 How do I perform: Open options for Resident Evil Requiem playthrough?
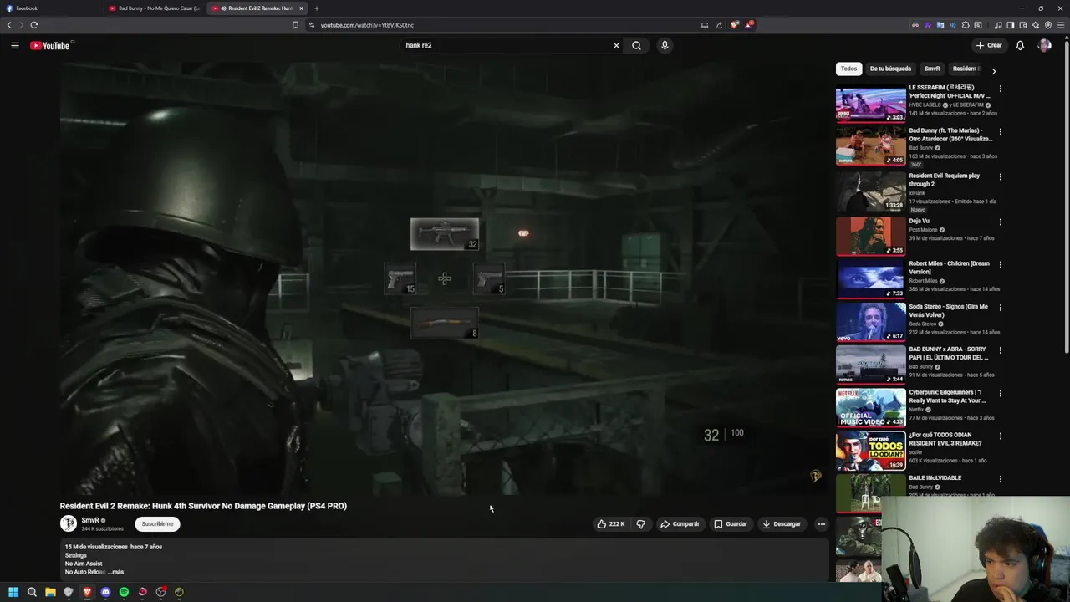coord(1000,176)
